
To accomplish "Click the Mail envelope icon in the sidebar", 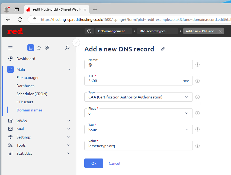I will coord(10,129).
